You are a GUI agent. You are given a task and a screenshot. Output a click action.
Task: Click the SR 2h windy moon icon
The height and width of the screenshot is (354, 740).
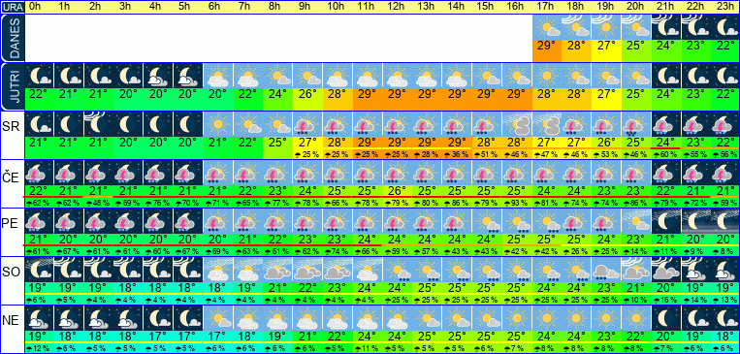99,124
